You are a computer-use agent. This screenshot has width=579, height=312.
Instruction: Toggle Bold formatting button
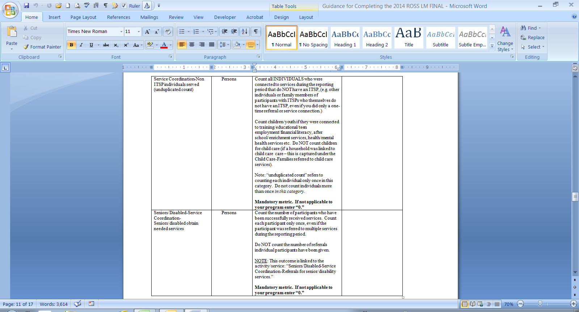click(71, 45)
